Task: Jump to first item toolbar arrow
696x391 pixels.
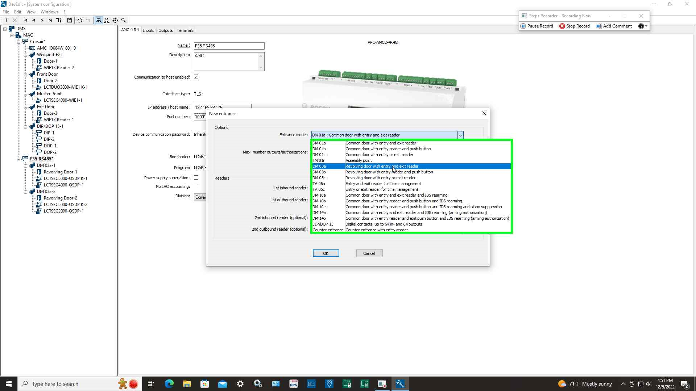Action: (x=25, y=20)
